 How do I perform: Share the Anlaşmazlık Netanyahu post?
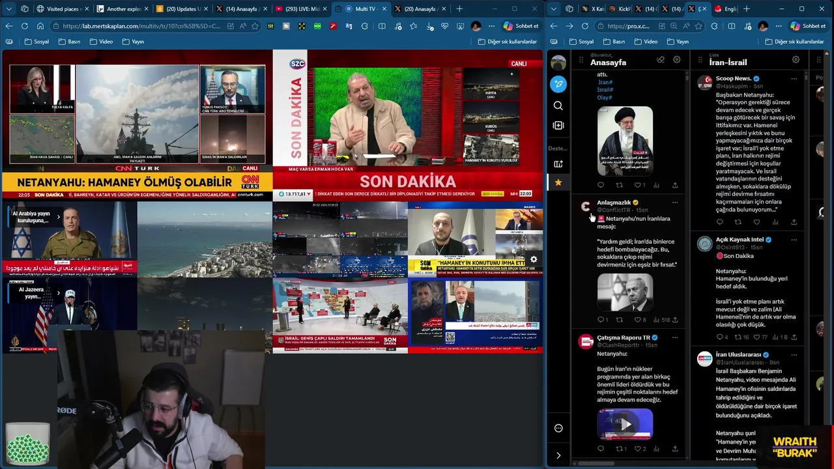point(675,320)
